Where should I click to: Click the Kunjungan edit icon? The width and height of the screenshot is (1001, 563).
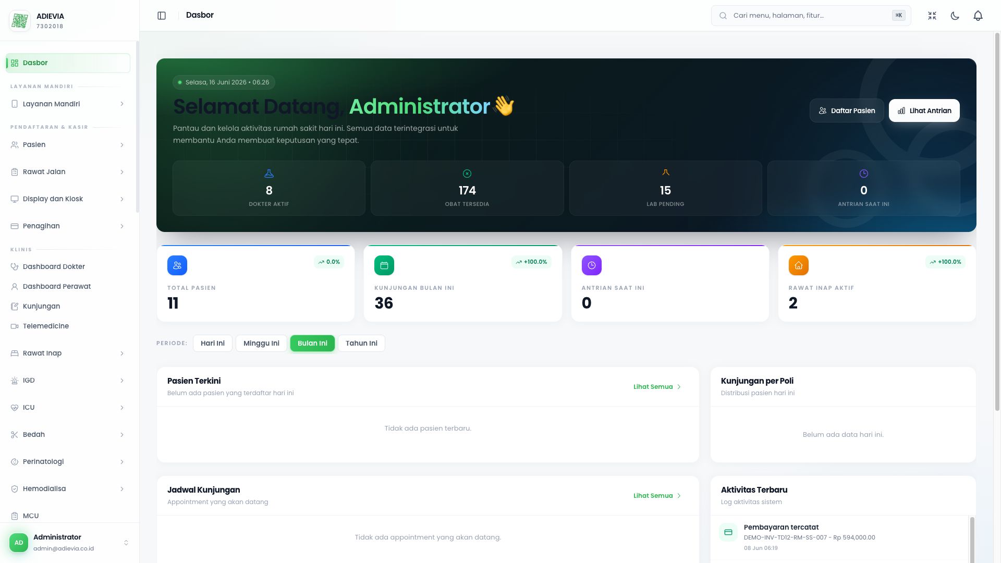coord(15,307)
